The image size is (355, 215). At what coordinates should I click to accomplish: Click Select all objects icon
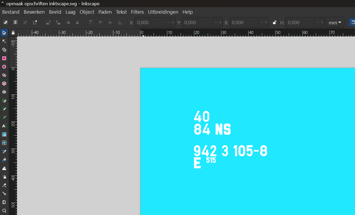tap(6, 22)
